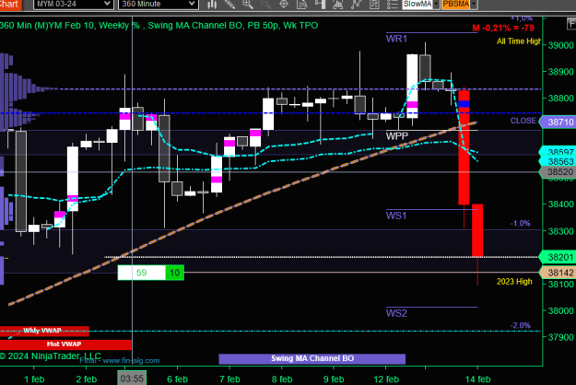Click the green 10 box
This screenshot has width=576, height=385.
click(175, 273)
